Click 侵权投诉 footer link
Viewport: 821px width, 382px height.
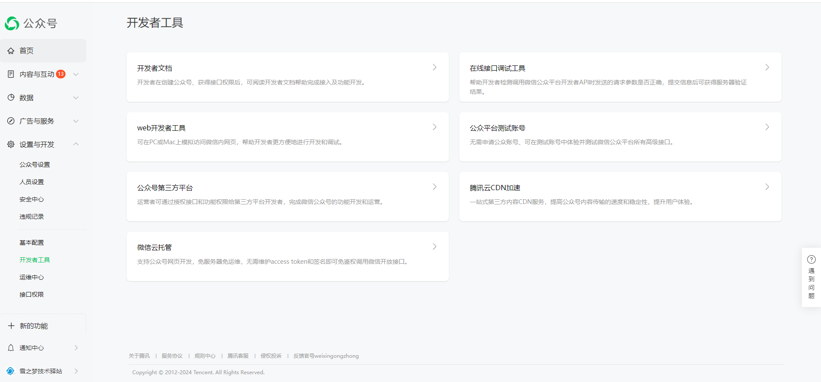click(x=271, y=356)
